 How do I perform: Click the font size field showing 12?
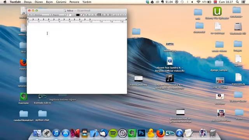tap(69, 15)
